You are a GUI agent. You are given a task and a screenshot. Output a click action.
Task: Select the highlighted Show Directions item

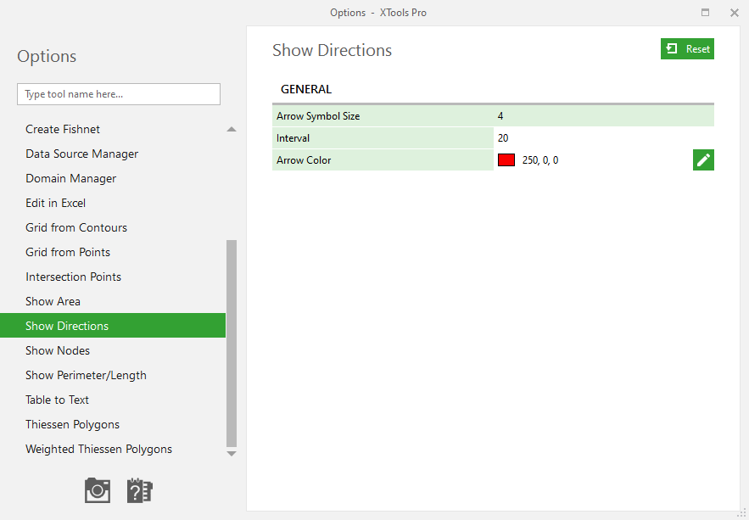pos(113,326)
